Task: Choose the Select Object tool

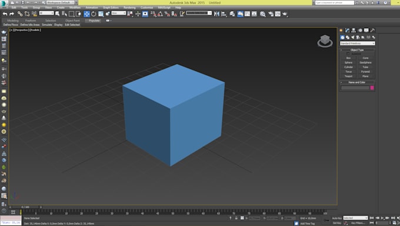Action: 58,14
